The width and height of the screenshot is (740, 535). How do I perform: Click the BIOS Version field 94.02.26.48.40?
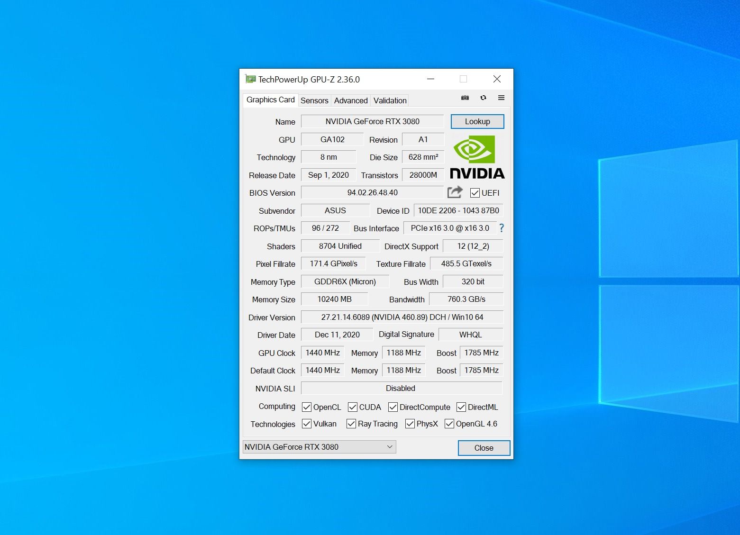tap(372, 192)
